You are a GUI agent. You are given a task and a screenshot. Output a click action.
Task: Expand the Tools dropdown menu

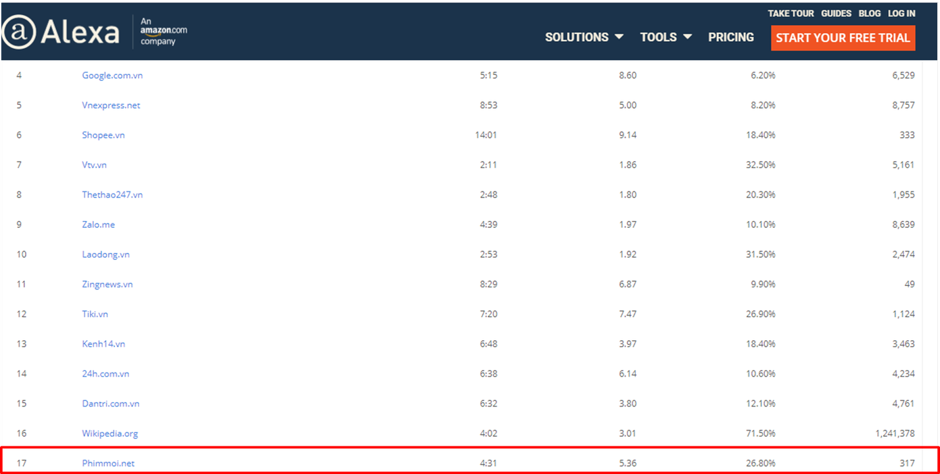coord(665,37)
